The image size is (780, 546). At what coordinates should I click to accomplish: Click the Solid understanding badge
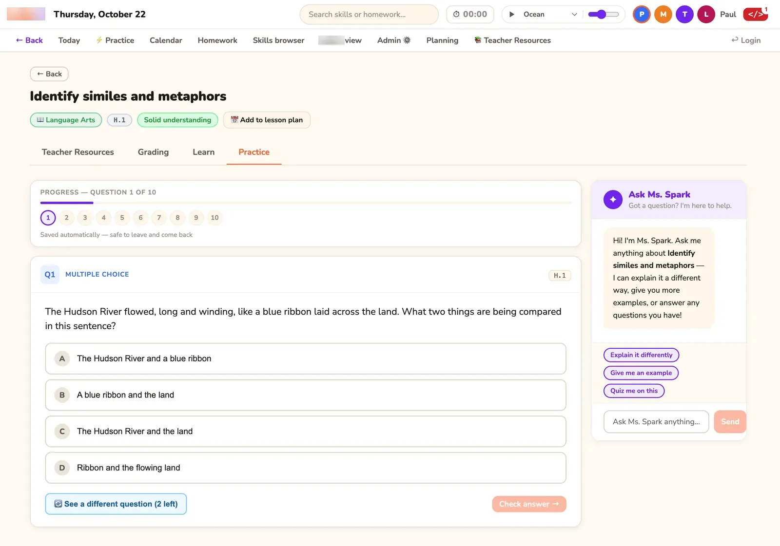177,120
